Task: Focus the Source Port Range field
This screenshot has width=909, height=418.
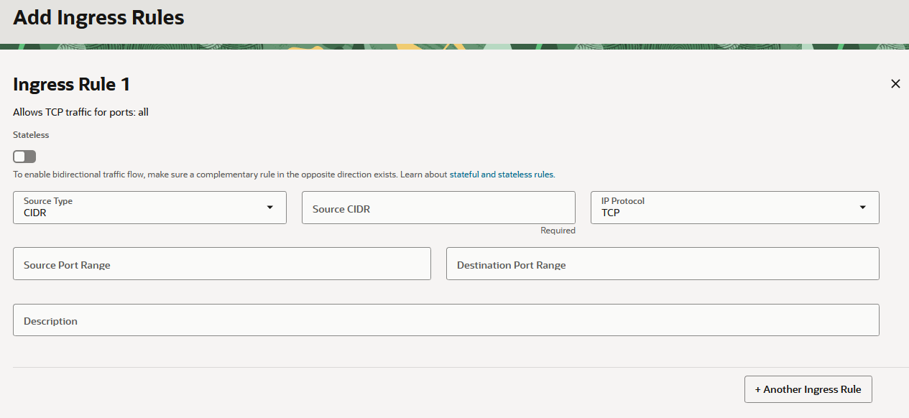Action: tap(222, 264)
